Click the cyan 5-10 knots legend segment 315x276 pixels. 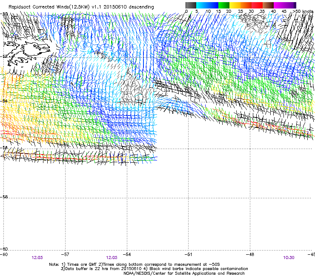(202, 5)
